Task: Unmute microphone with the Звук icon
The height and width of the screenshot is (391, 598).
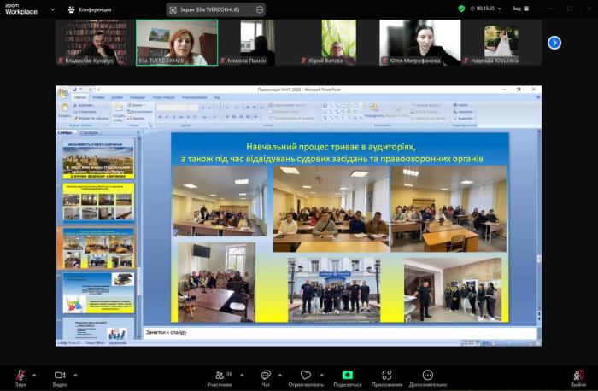Action: pyautogui.click(x=19, y=375)
